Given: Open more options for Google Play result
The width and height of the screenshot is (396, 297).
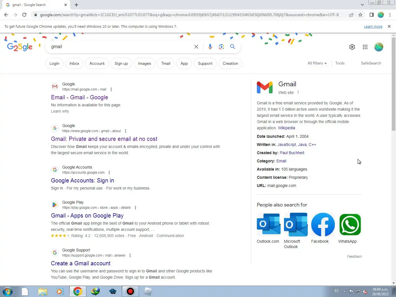Looking at the screenshot, I should 135,208.
